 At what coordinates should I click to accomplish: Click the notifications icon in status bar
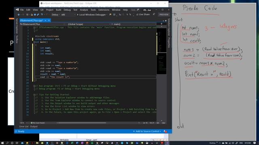[x=165, y=131]
